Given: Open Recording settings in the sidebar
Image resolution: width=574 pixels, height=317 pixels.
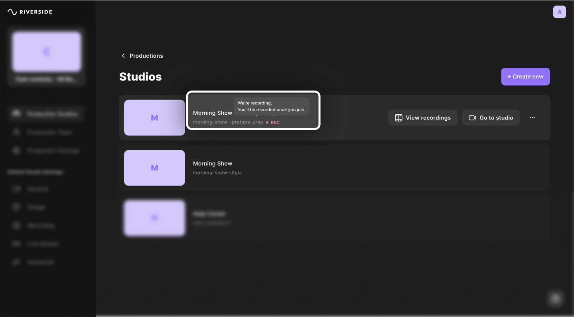Looking at the screenshot, I should [x=40, y=225].
